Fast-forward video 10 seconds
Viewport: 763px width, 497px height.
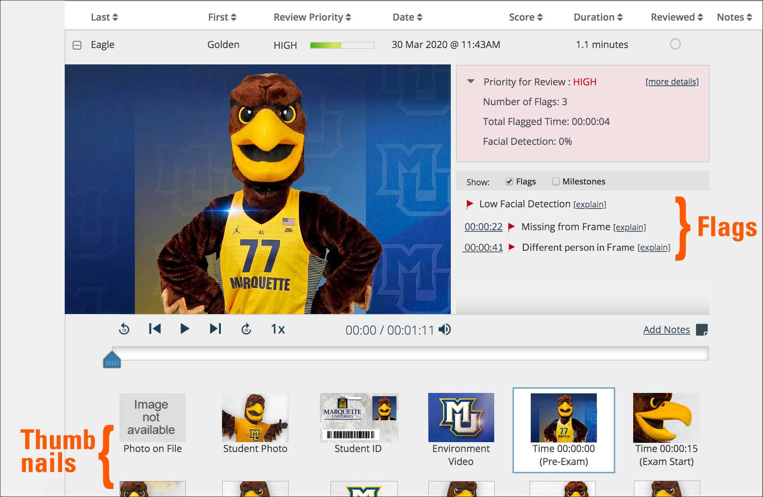pos(246,329)
